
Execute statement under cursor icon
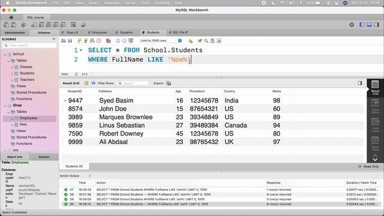pyautogui.click(x=86, y=41)
